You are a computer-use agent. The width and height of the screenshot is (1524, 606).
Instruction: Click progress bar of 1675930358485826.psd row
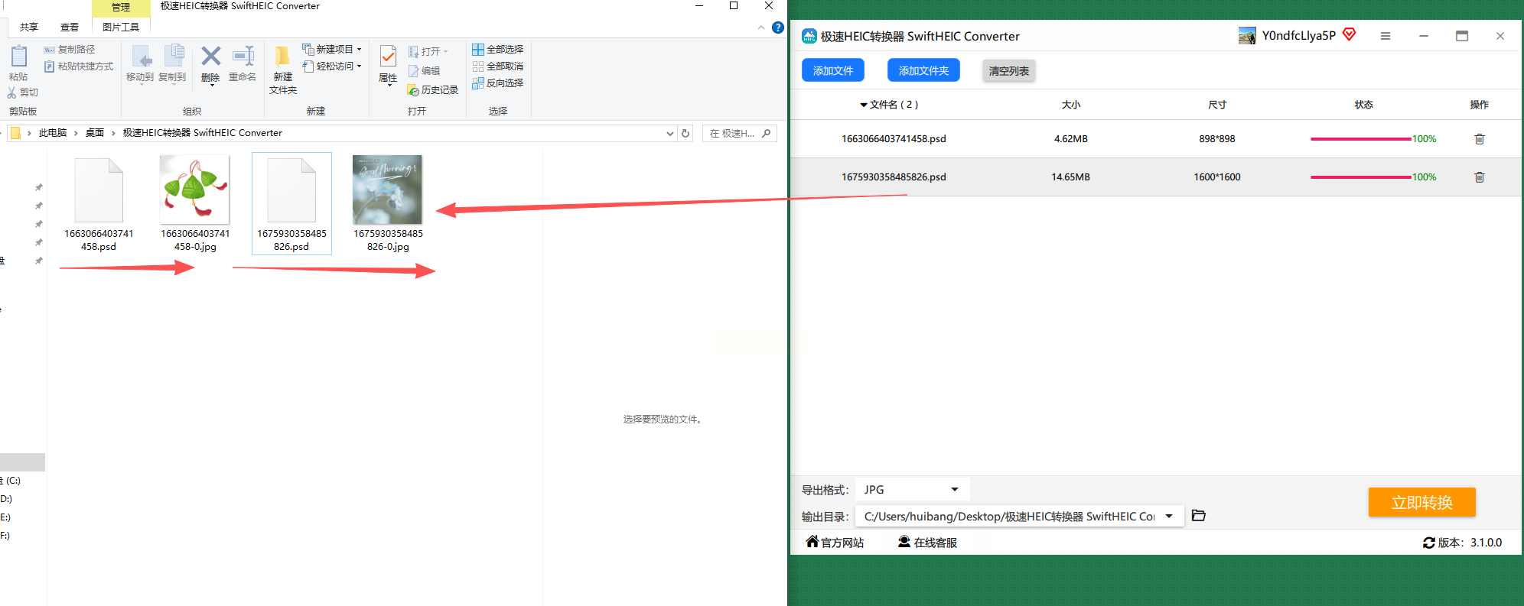click(x=1361, y=177)
